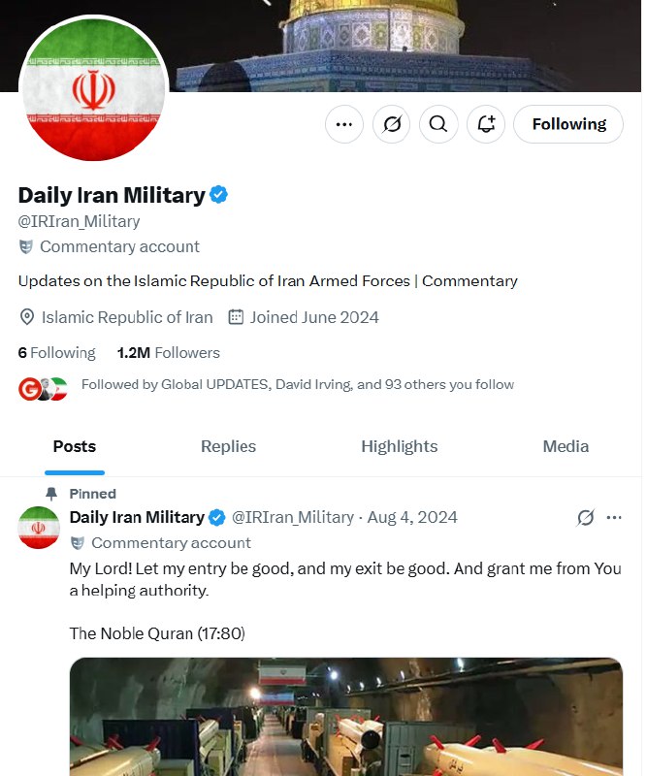Click the blue verified badge by profile name
The height and width of the screenshot is (776, 647).
click(x=218, y=195)
